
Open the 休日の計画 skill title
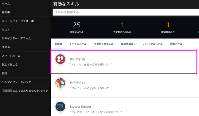[x=77, y=59]
